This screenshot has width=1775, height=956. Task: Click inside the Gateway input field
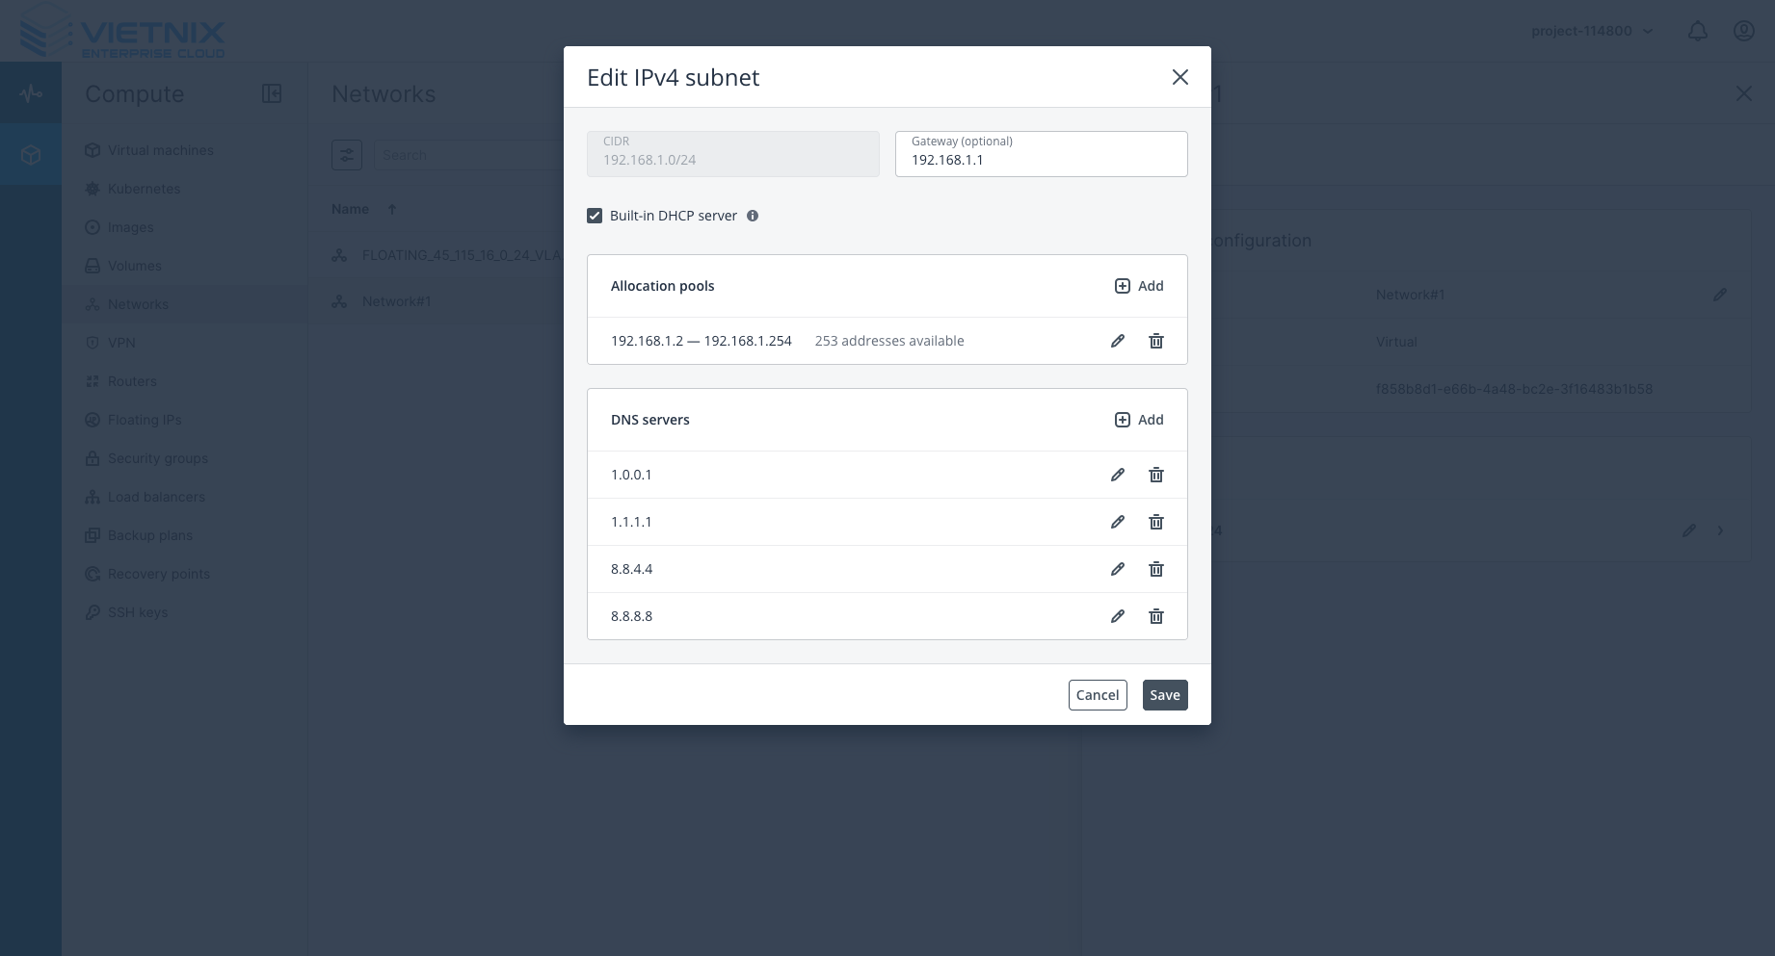pyautogui.click(x=1041, y=160)
